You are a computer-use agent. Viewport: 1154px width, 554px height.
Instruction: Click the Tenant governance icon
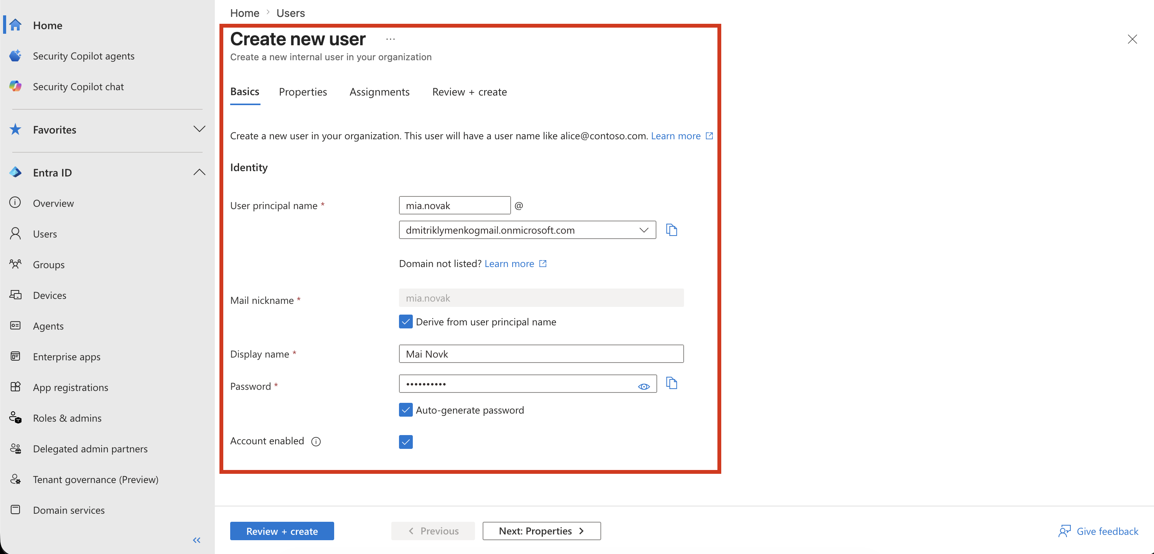click(x=15, y=479)
